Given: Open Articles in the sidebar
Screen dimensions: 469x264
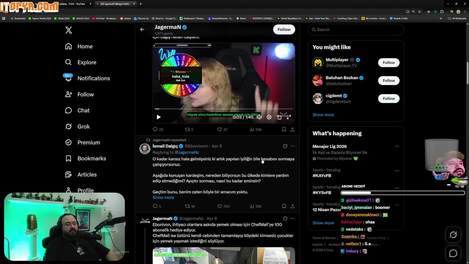Looking at the screenshot, I should pos(81,175).
